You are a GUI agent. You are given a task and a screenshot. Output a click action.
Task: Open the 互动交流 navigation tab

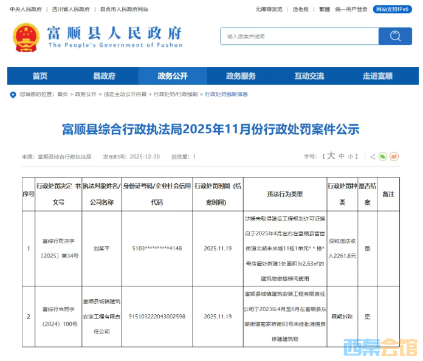[309, 76]
